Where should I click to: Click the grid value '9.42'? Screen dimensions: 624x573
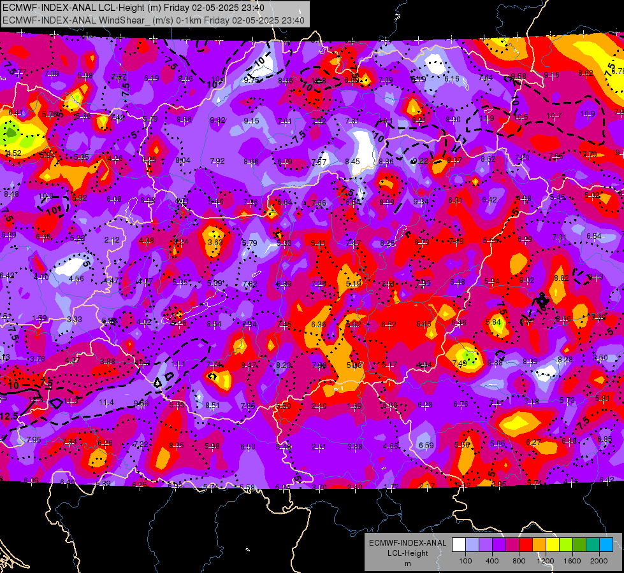point(218,120)
